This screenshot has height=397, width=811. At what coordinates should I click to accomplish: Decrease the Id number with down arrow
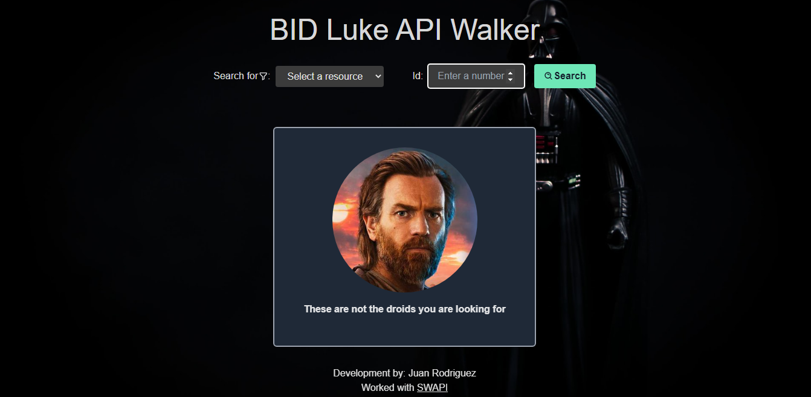coord(510,80)
